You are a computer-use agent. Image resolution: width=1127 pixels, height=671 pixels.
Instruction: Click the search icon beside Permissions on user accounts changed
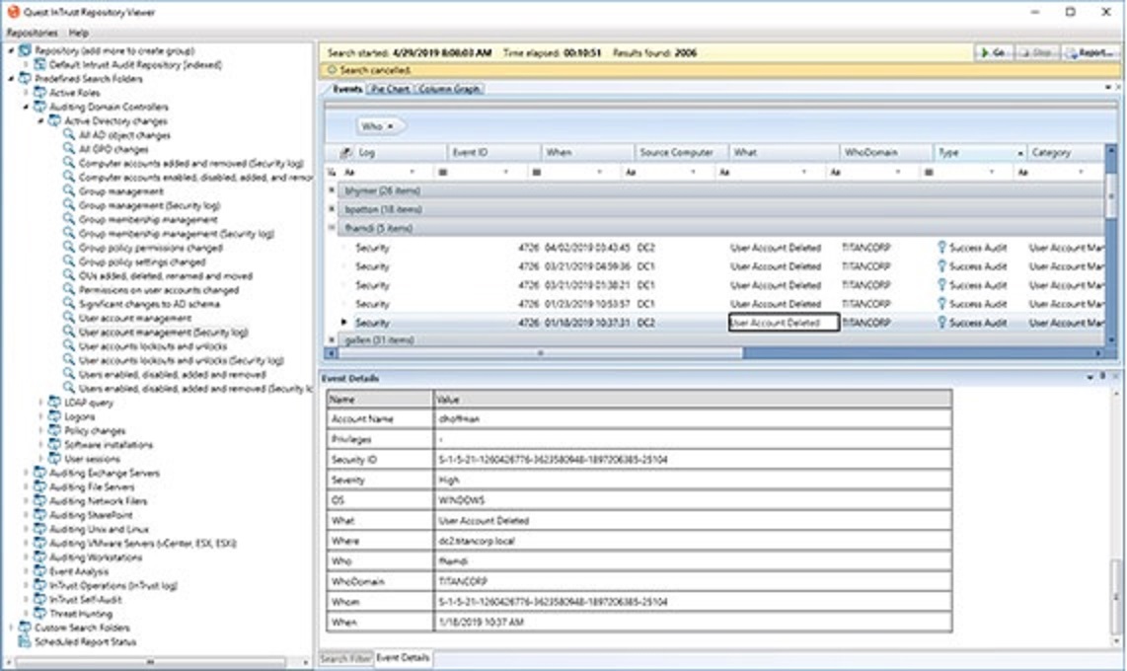[x=68, y=289]
